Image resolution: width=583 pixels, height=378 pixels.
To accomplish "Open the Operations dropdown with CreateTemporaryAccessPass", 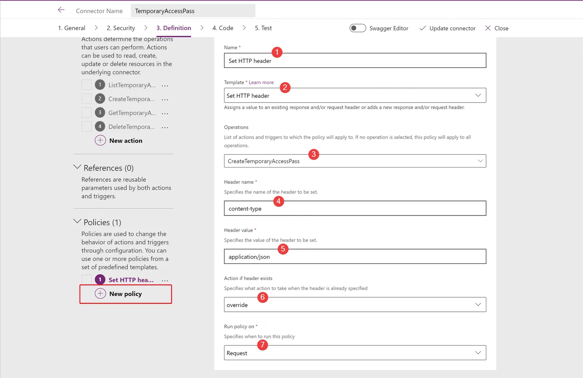I will tap(355, 161).
